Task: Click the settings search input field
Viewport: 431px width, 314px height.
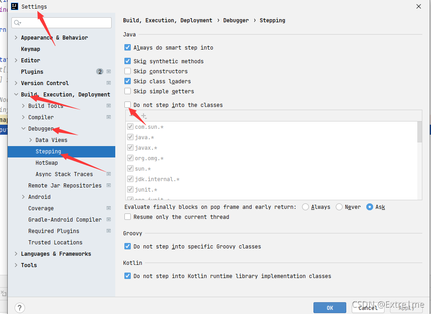Action: pyautogui.click(x=62, y=23)
